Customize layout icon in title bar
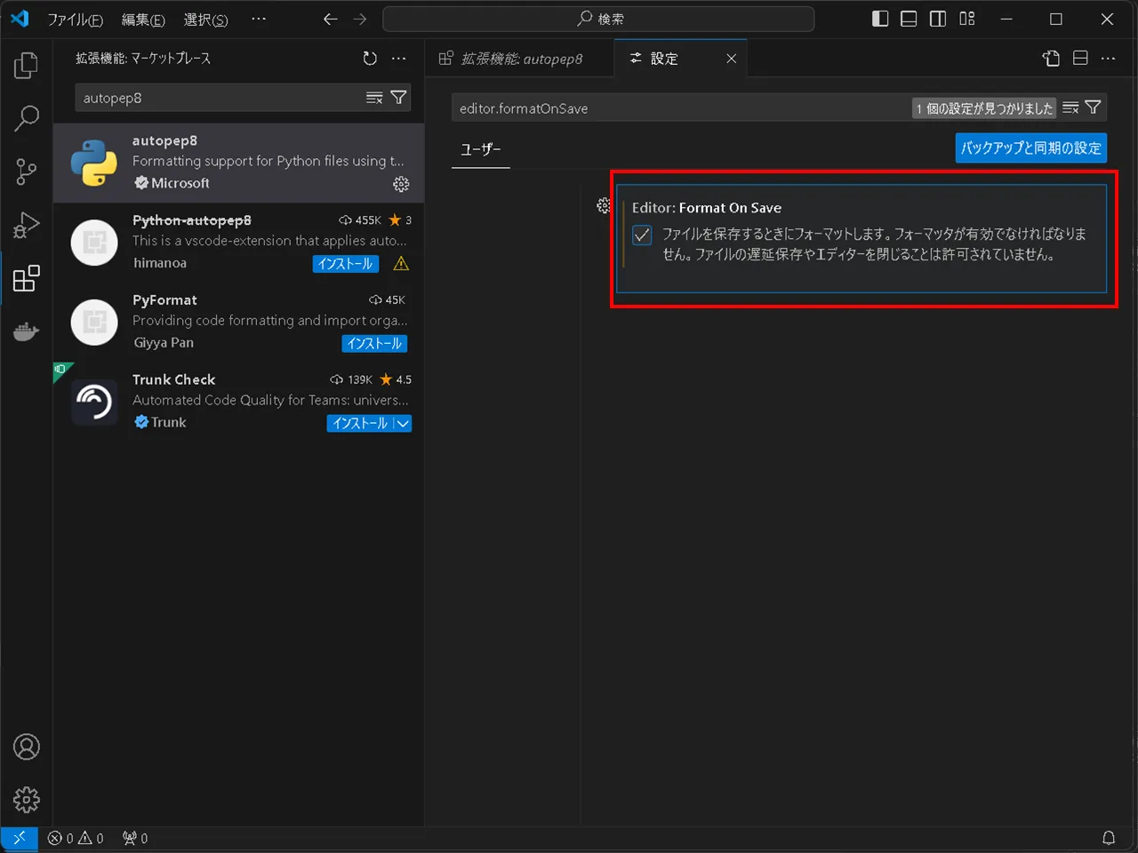This screenshot has width=1138, height=853. point(967,19)
